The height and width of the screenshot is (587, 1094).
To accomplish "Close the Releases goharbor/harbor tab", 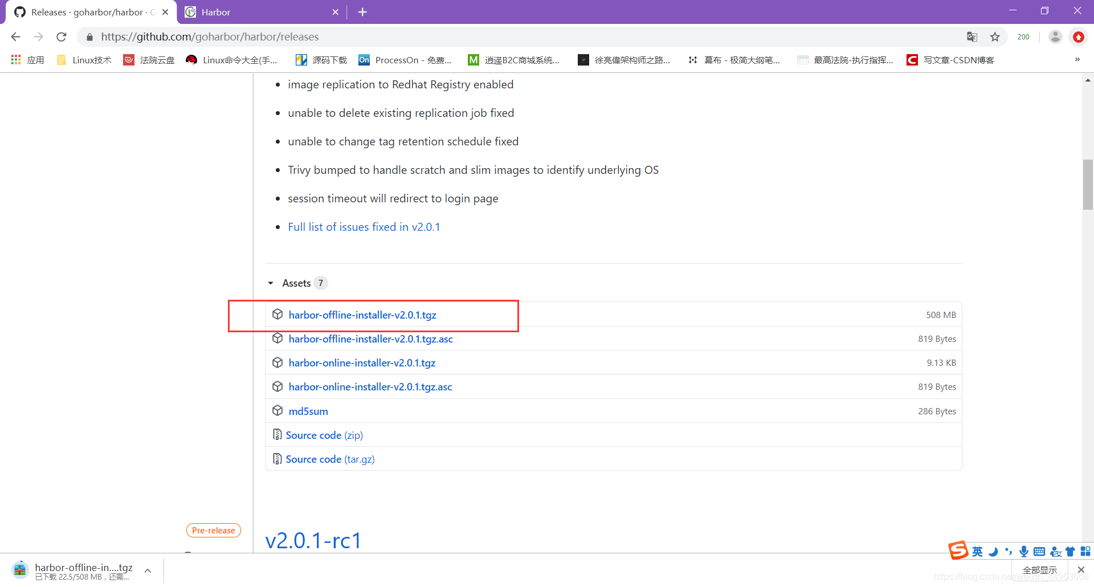I will point(165,12).
